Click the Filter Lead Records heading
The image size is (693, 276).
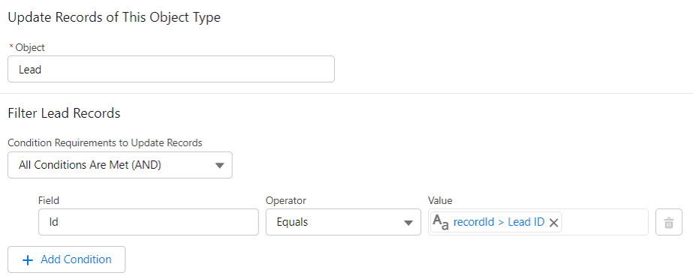coord(64,113)
